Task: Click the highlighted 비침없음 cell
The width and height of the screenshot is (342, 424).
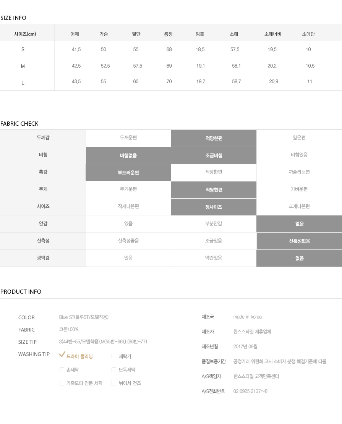Action: pos(128,155)
